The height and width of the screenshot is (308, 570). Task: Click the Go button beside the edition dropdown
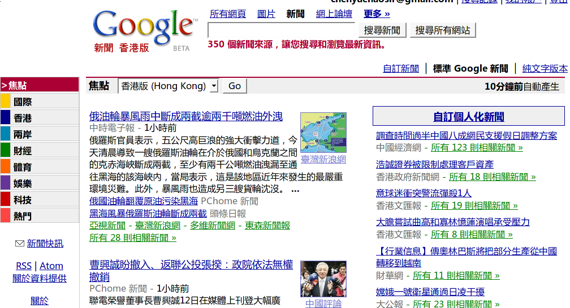pyautogui.click(x=235, y=86)
